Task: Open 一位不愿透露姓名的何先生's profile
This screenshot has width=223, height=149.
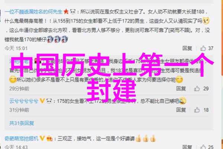Action: pos(33,12)
